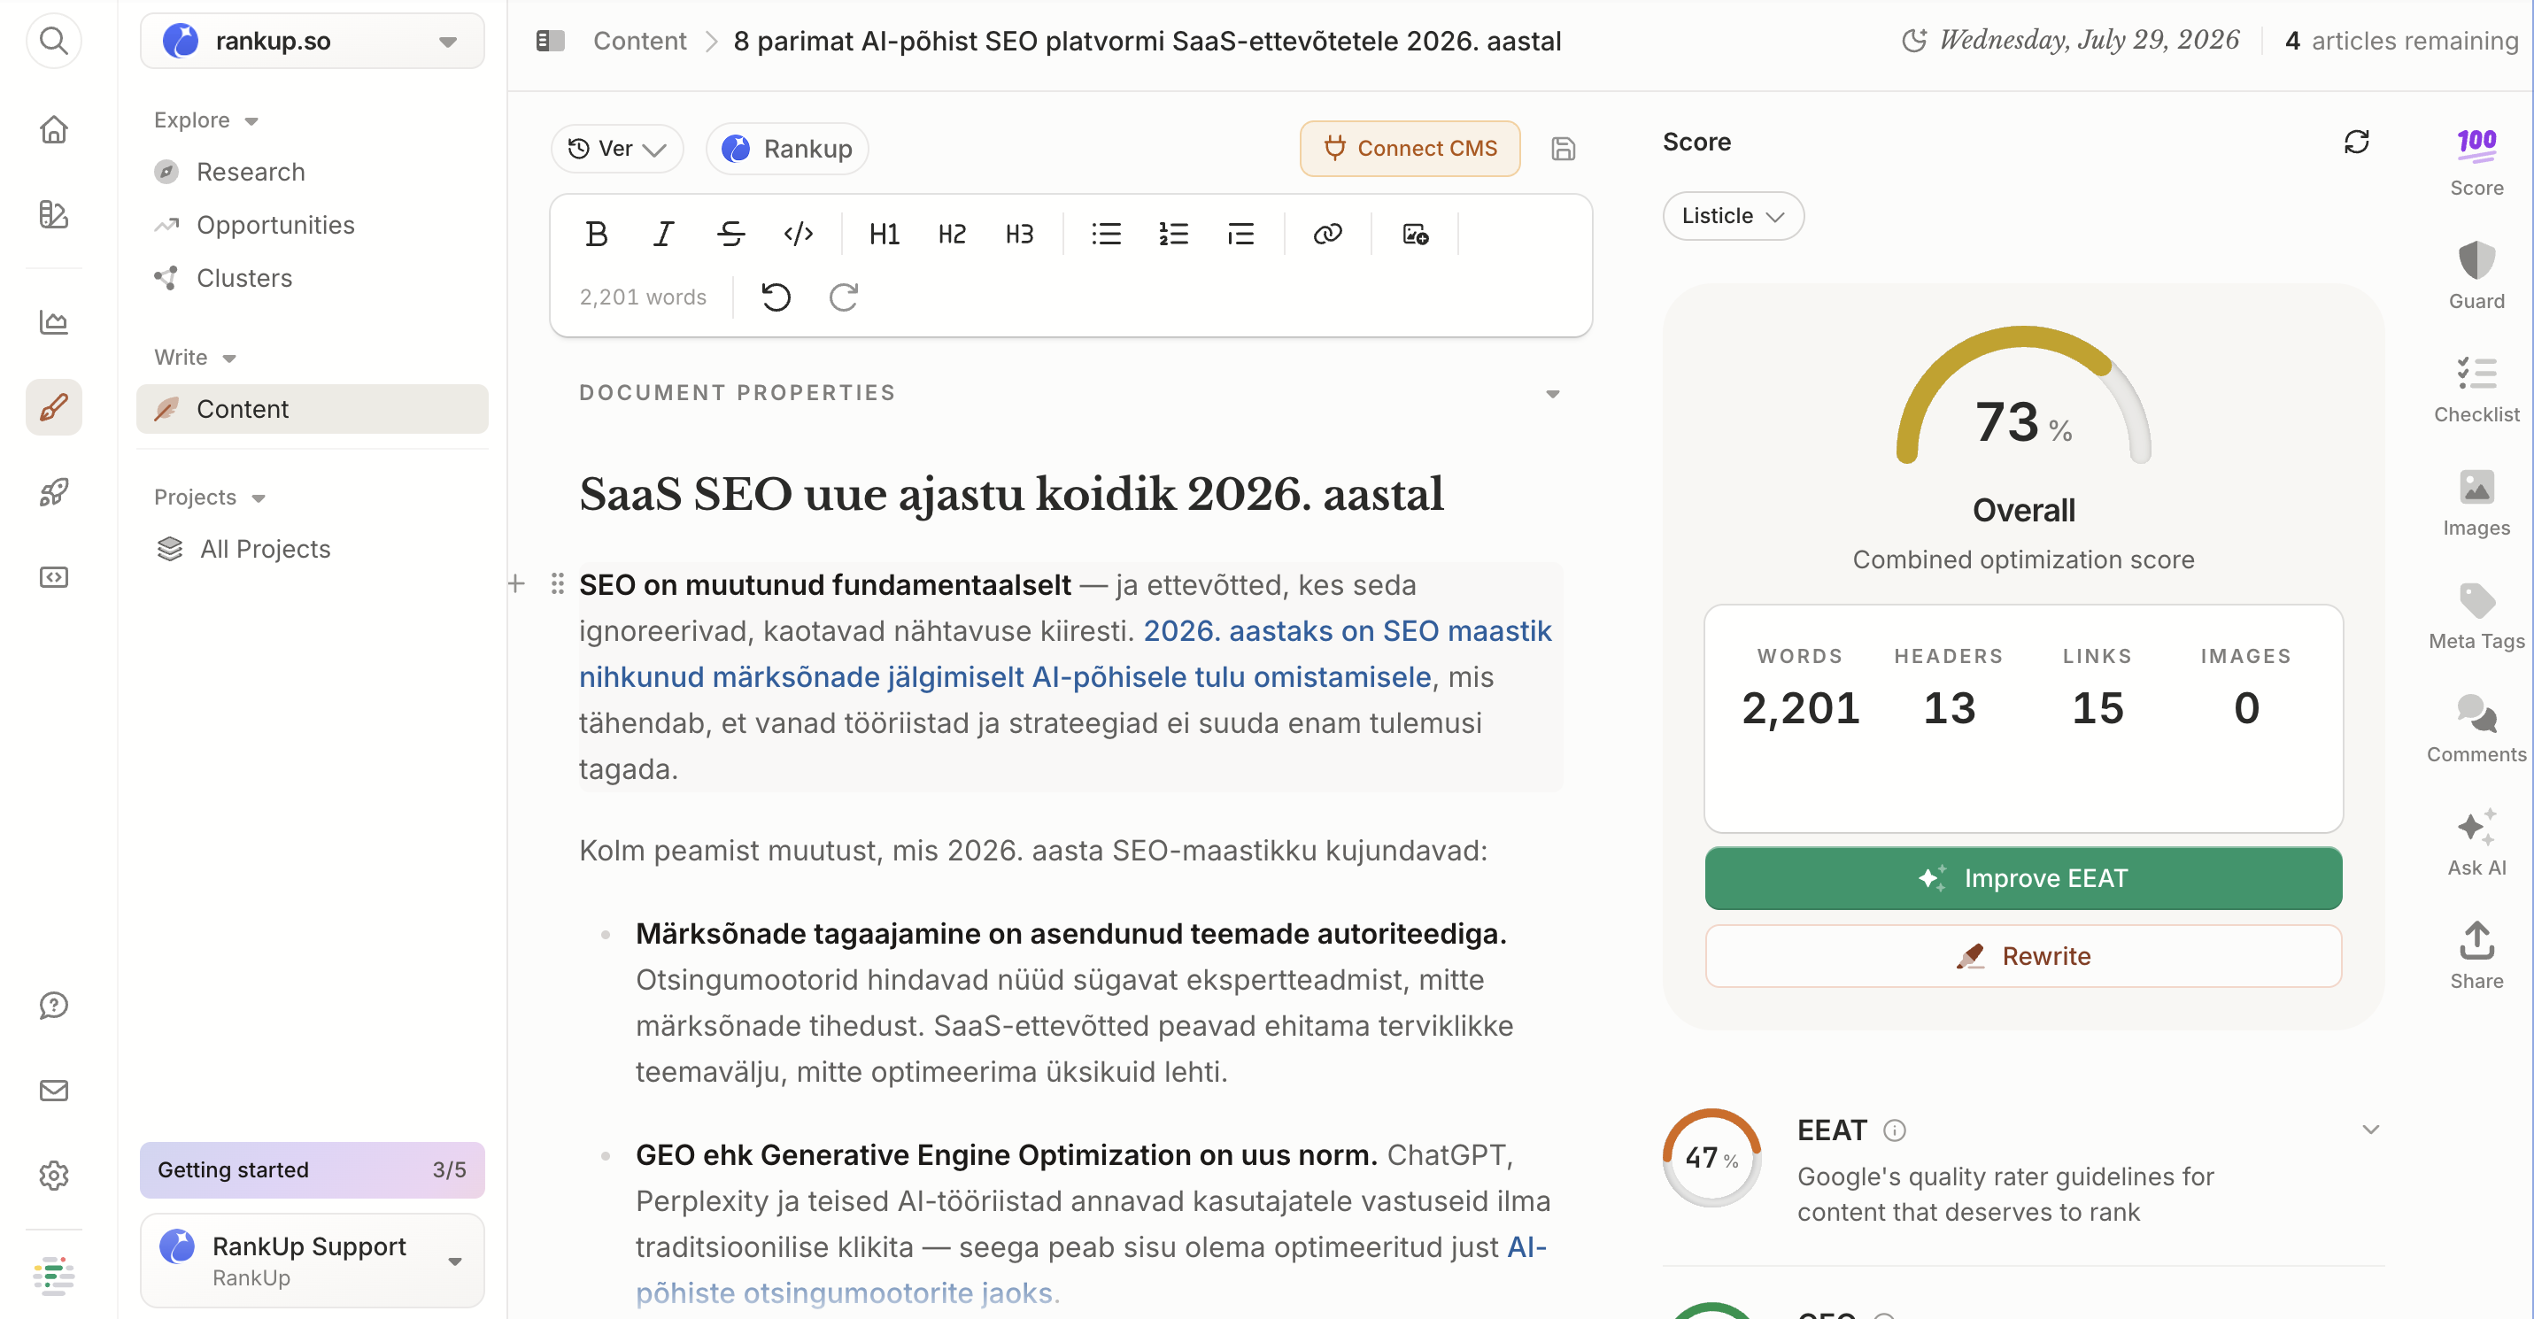
Task: Collapse the Explore section
Action: tap(205, 120)
